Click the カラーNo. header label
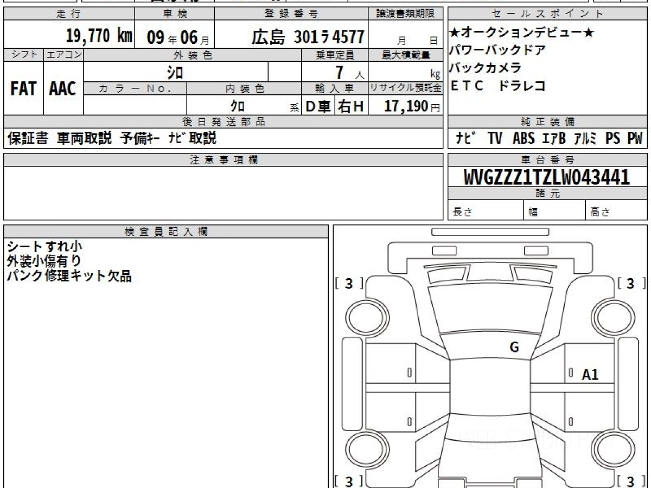 pyautogui.click(x=135, y=88)
